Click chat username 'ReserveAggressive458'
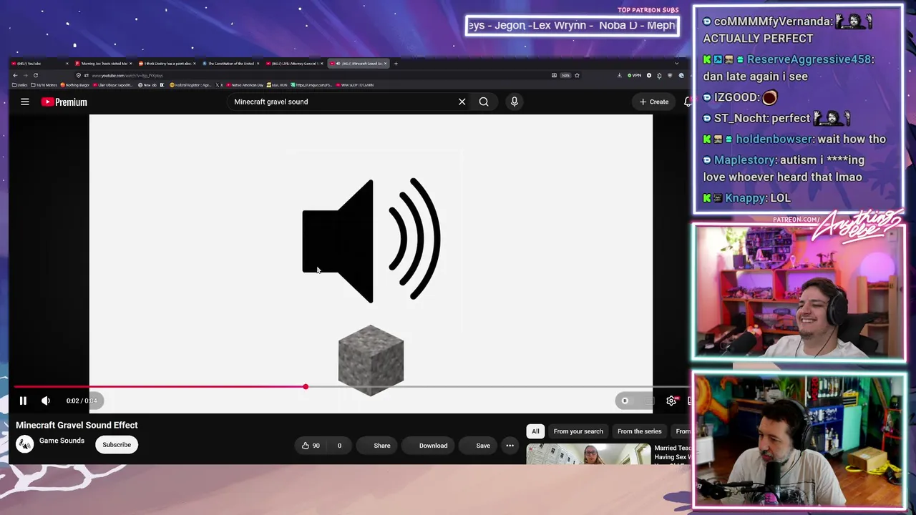Image resolution: width=916 pixels, height=515 pixels. pos(810,59)
